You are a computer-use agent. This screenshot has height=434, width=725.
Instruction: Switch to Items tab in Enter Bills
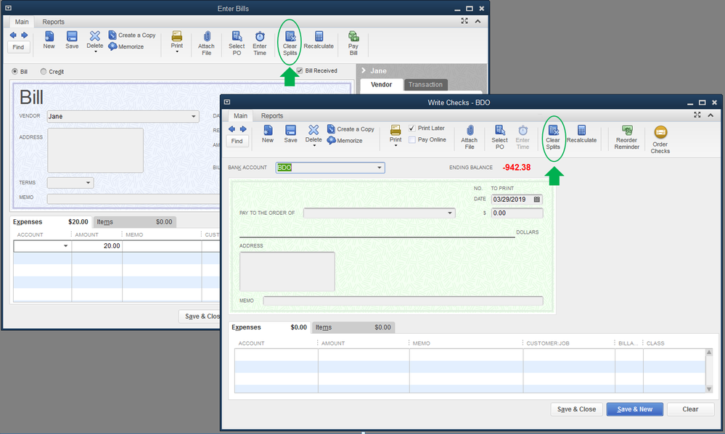pos(134,222)
